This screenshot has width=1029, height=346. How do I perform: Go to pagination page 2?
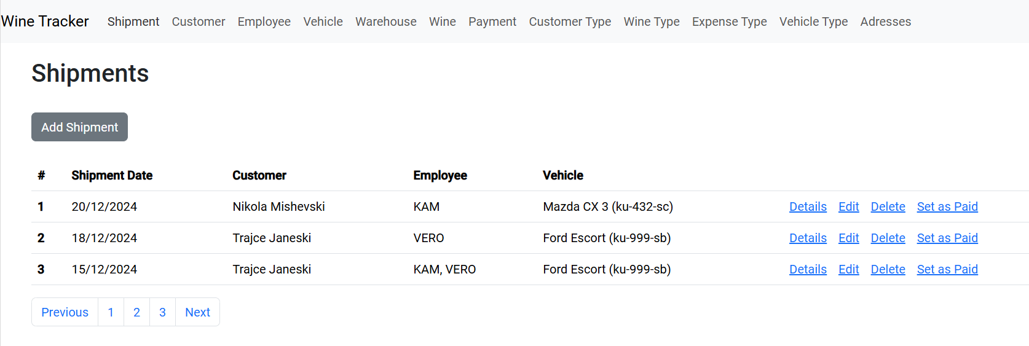[136, 312]
